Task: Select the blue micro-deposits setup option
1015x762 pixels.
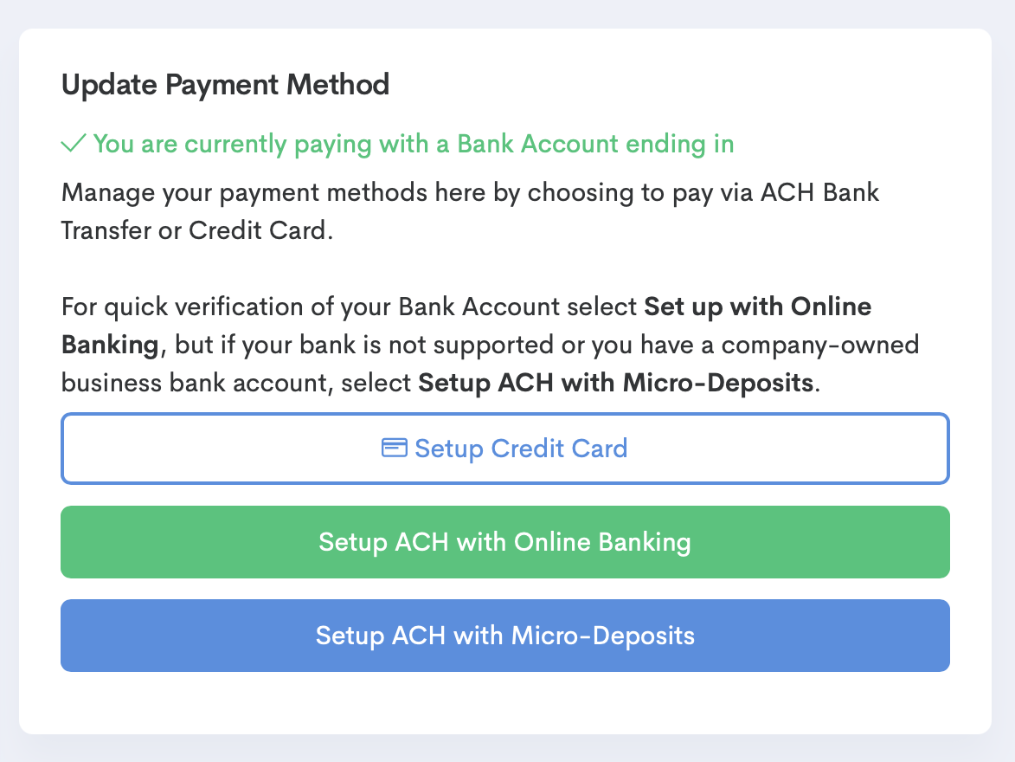Action: tap(504, 635)
